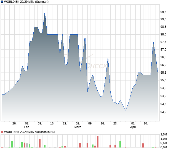Click the 98,5 price axis label

tap(163, 27)
